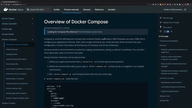Click the search magnifier icon
192x108 pixels.
tap(28, 10)
